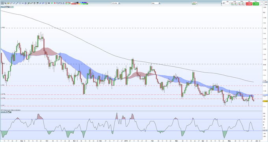Activate the magnifier zoom tool
268x142 pixels.
[x=5, y=3]
